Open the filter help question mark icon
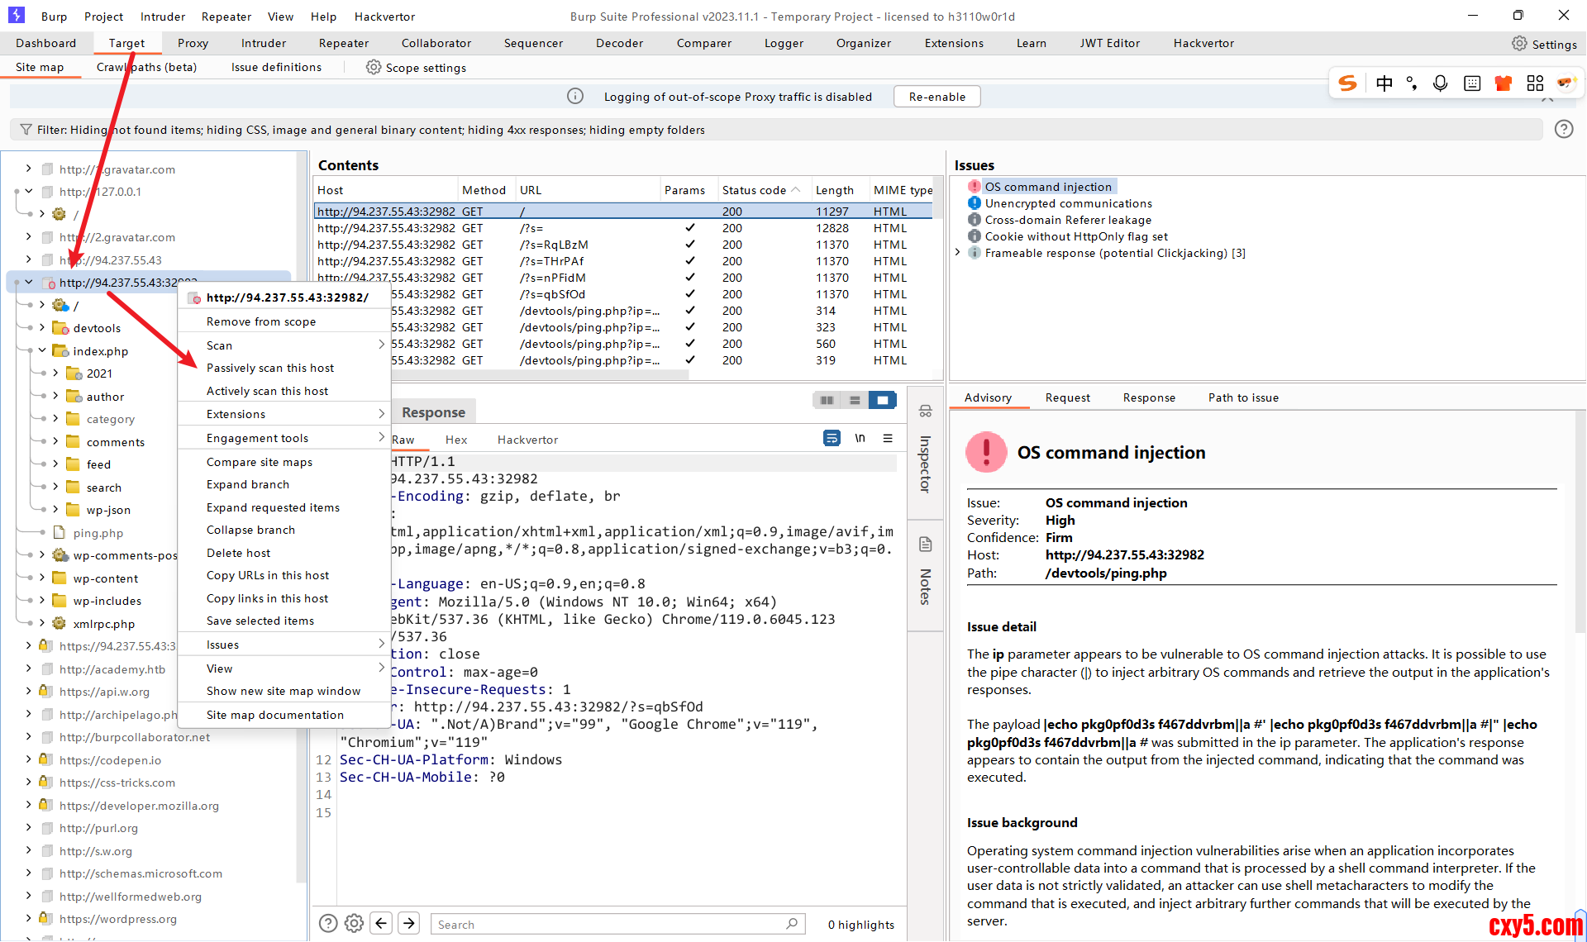The width and height of the screenshot is (1587, 942). point(1563,129)
